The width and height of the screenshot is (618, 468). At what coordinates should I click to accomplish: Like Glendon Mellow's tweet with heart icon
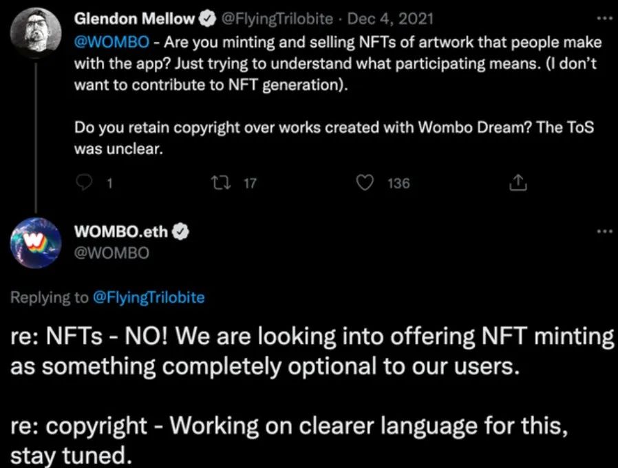[365, 182]
